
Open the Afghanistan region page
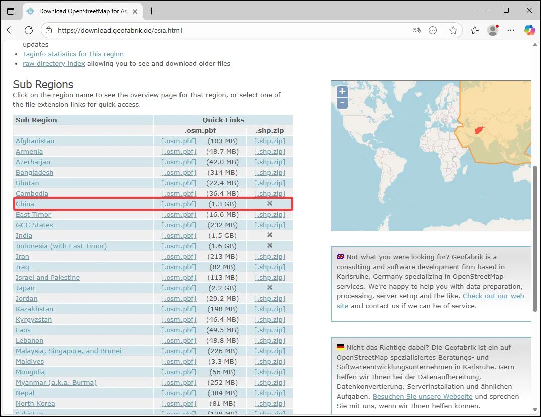[x=35, y=141]
